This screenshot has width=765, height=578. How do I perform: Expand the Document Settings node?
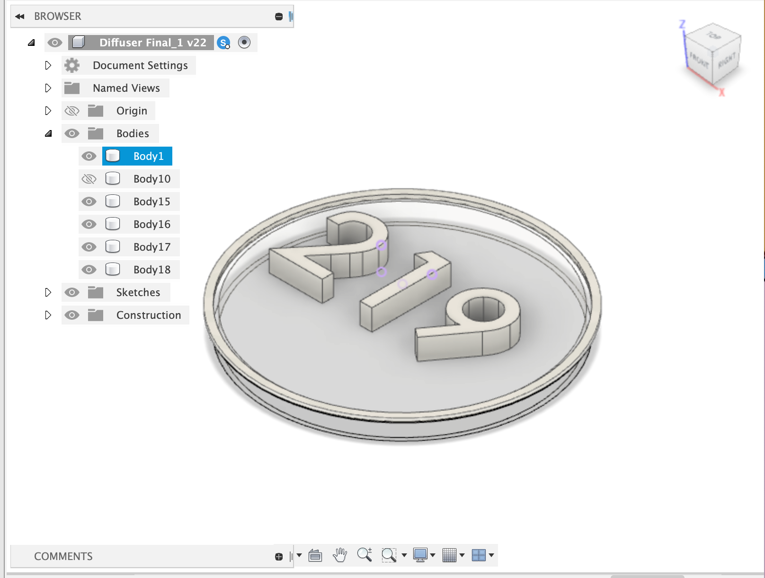pos(48,65)
